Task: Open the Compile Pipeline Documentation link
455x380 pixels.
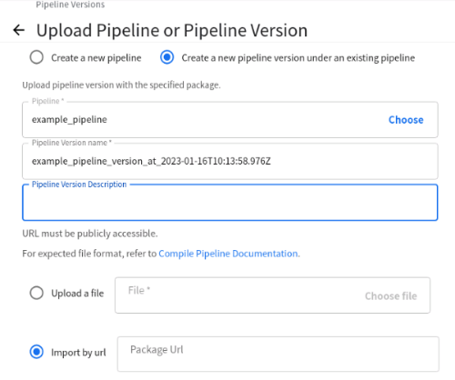Action: coord(228,254)
